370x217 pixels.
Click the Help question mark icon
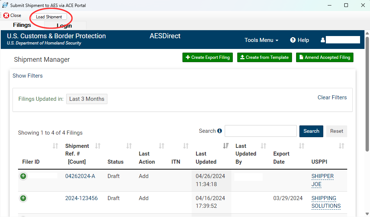tap(293, 40)
